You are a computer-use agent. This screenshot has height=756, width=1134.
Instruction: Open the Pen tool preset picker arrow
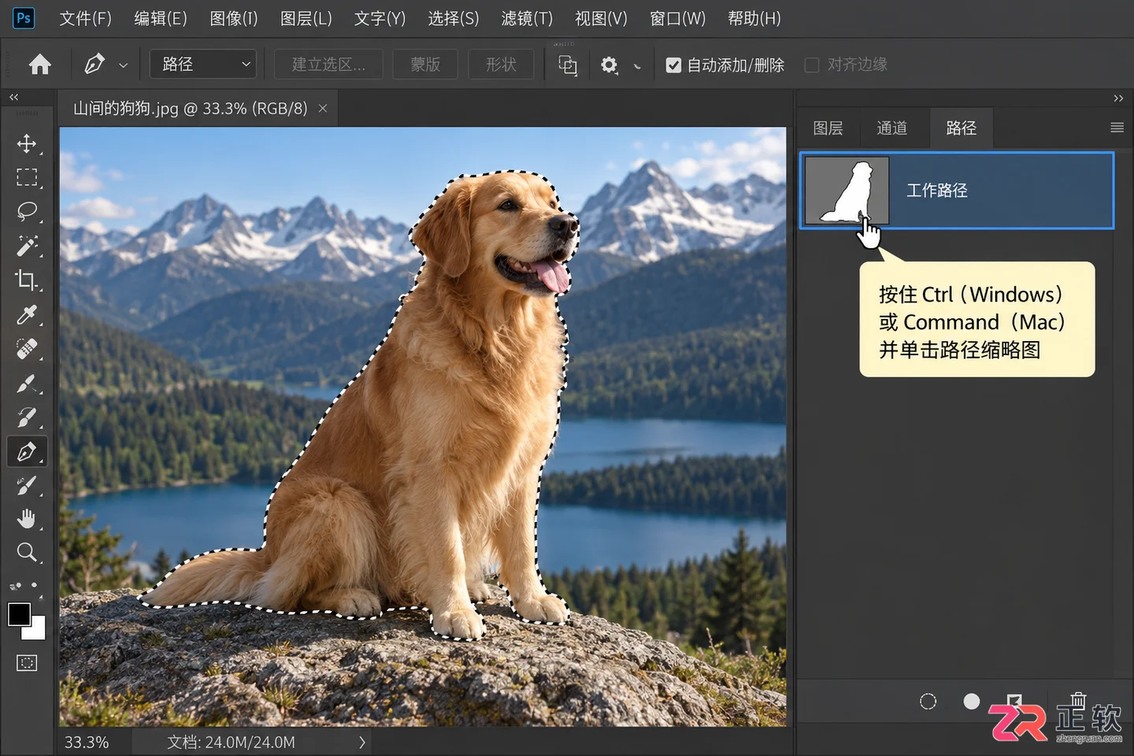(123, 65)
